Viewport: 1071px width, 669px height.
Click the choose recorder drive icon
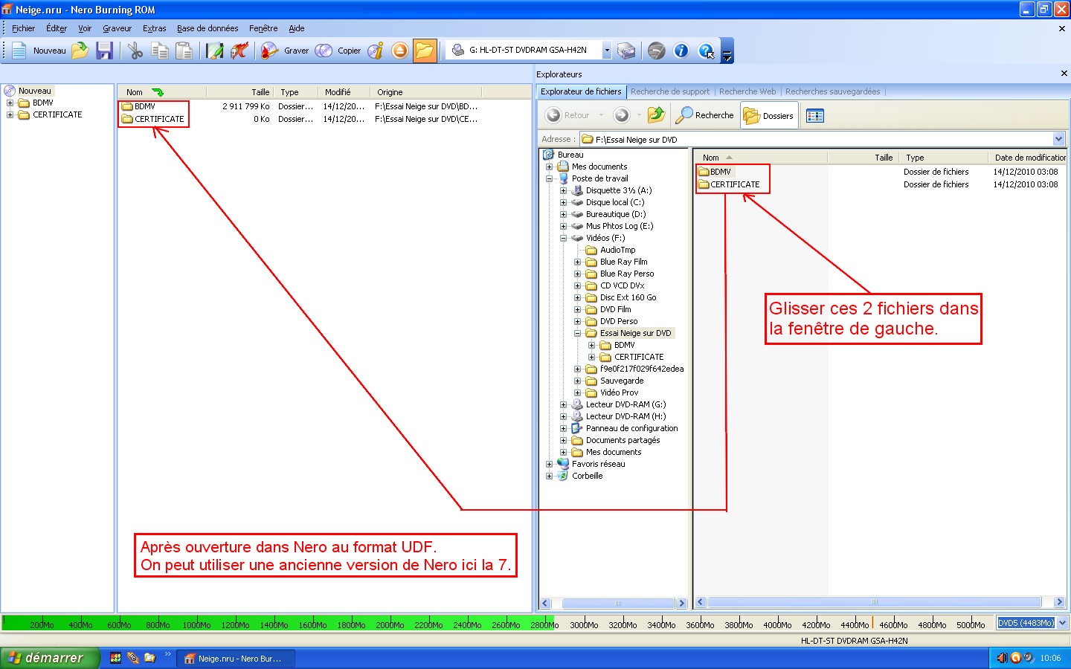[x=627, y=51]
